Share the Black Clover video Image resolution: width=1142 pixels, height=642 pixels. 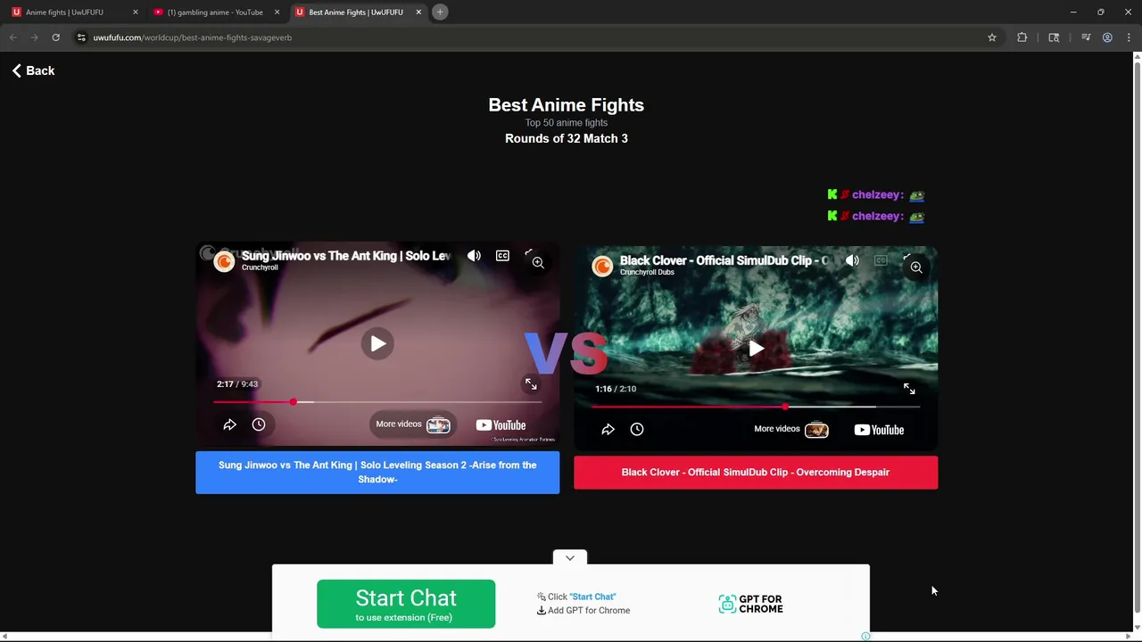click(x=608, y=430)
